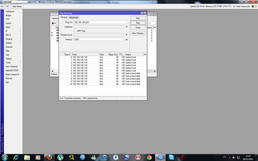Screen dimensions: 258x161
Task: Open Bridge in sidebar menu
Action: [x=8, y=15]
